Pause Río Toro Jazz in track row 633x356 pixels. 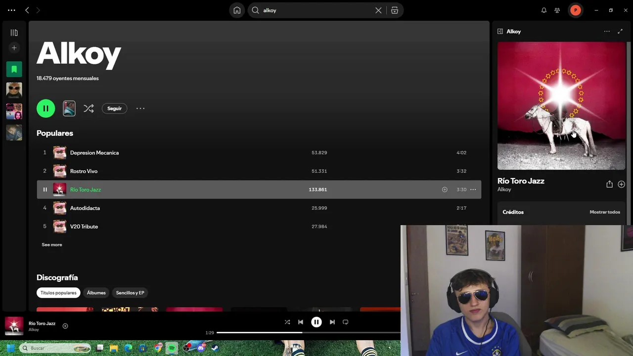tap(45, 189)
